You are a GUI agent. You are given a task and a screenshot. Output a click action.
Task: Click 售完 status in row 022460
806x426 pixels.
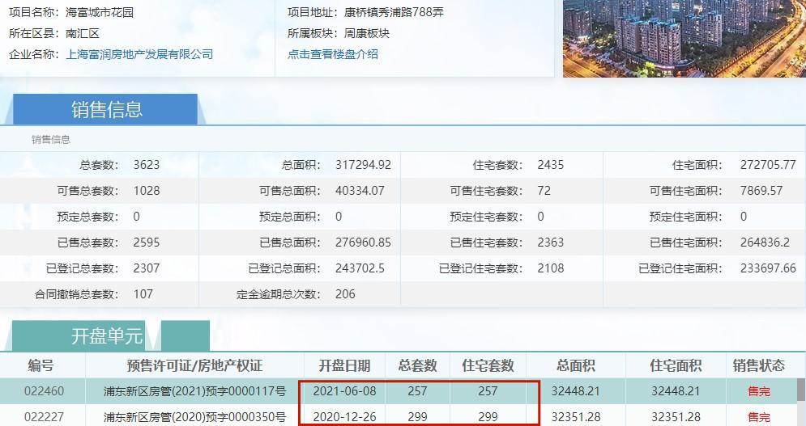759,391
